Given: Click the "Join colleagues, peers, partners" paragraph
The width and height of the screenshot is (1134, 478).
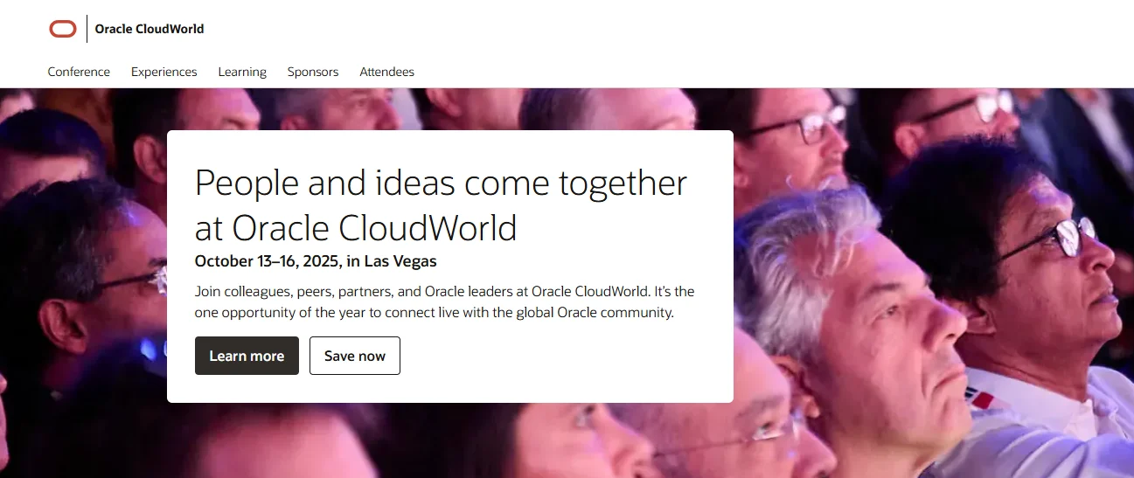Looking at the screenshot, I should [x=444, y=301].
